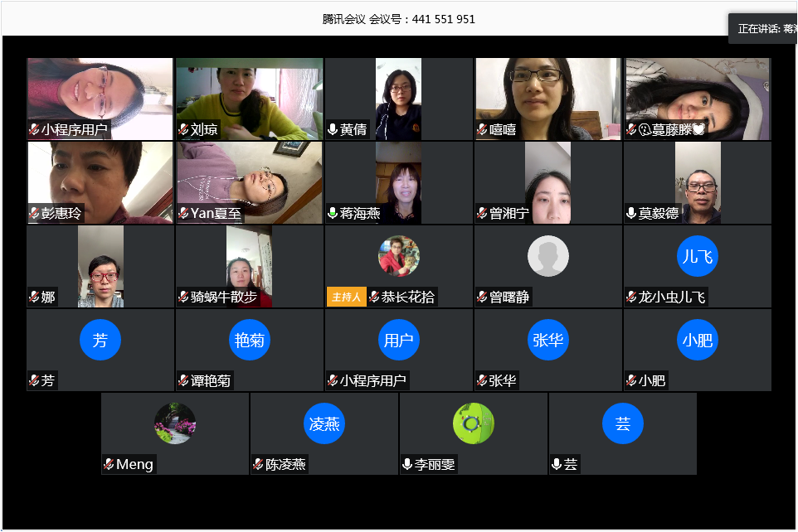Click the 谭艳菊 name label
The image size is (798, 532).
coord(211,381)
